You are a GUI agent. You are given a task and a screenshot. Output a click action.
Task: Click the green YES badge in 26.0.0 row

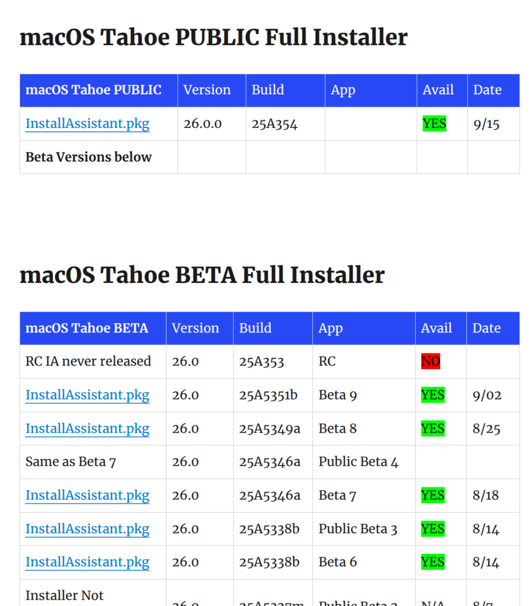[x=434, y=123]
